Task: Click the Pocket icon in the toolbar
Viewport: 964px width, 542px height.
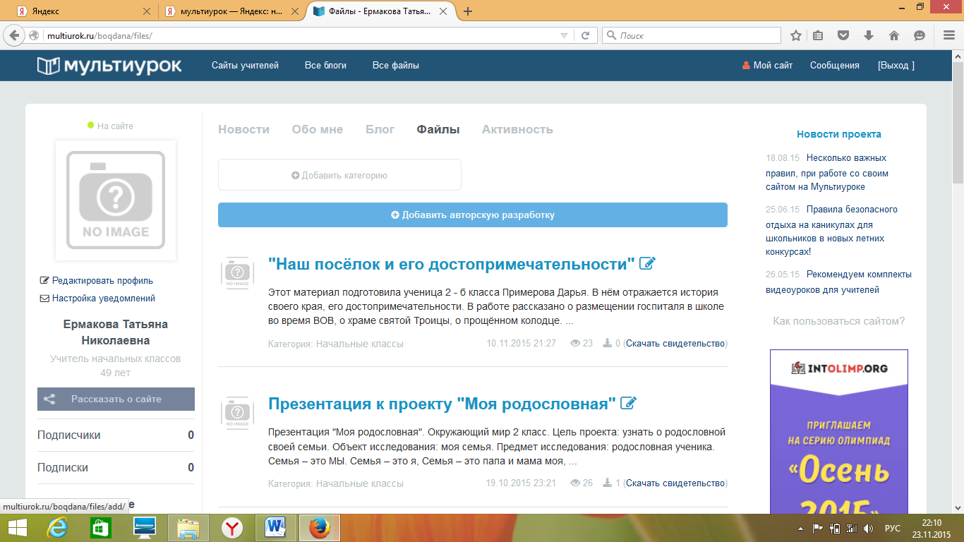Action: click(843, 35)
